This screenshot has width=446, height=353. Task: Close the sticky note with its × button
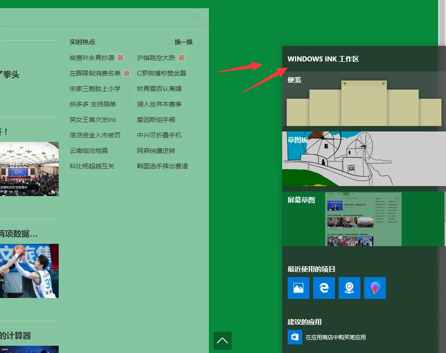383,83
